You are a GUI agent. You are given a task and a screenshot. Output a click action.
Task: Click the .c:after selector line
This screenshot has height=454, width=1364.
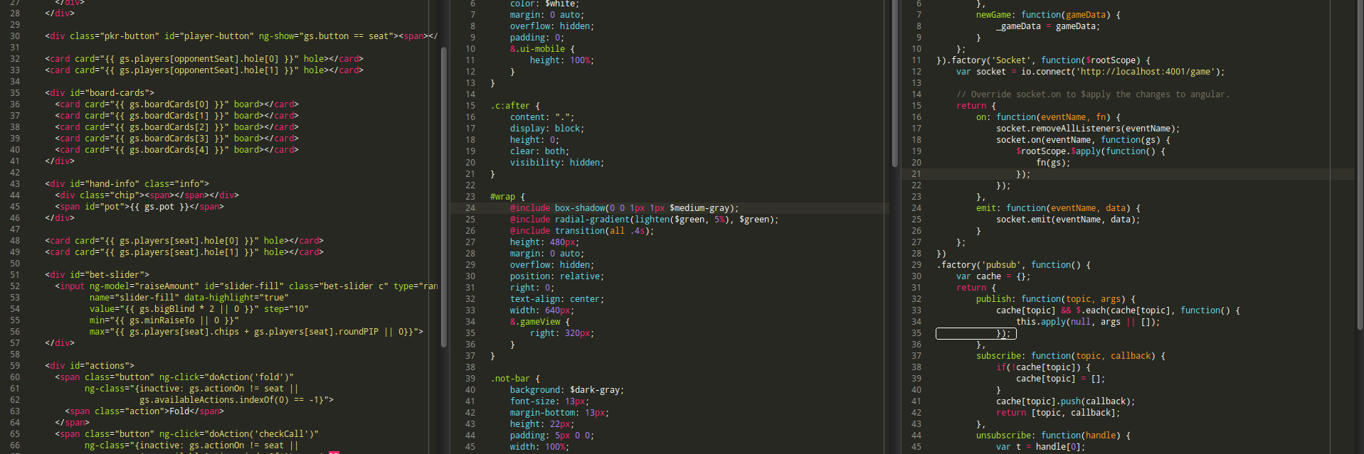515,106
